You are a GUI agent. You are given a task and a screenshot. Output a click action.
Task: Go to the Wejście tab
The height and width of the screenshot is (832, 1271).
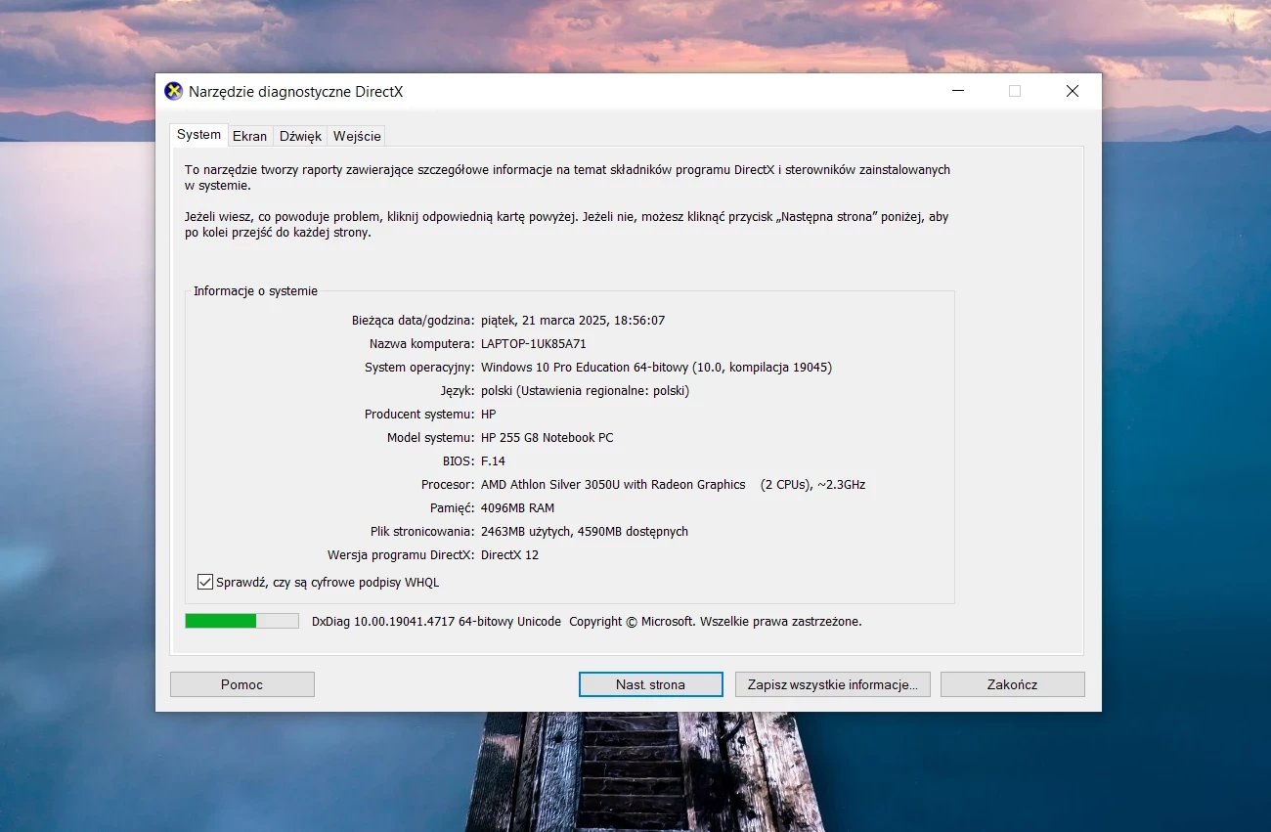coord(357,136)
